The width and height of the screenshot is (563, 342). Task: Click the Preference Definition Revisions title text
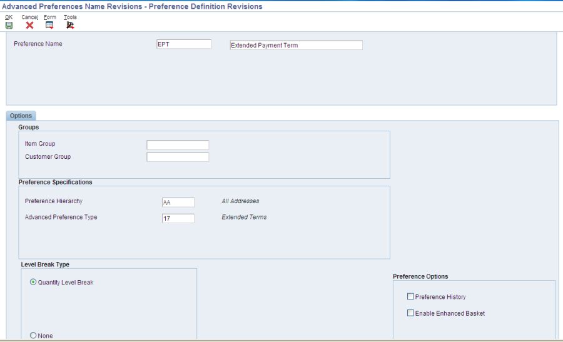205,6
